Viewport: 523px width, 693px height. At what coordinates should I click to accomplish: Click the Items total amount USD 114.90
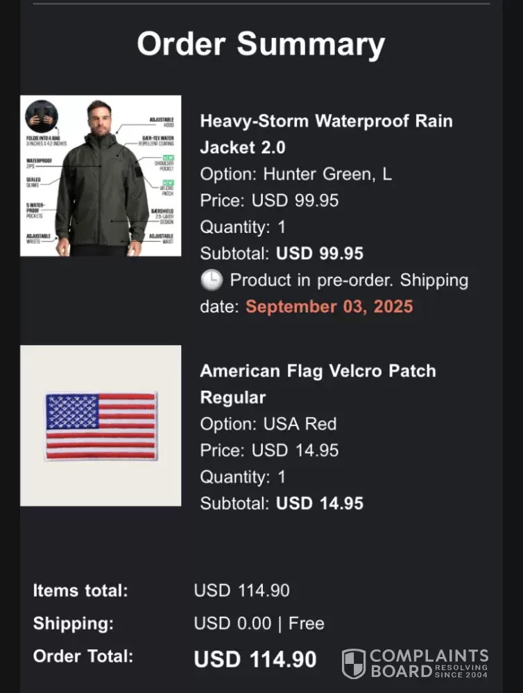241,591
